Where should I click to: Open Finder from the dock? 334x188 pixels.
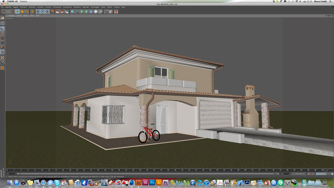pyautogui.click(x=10, y=182)
